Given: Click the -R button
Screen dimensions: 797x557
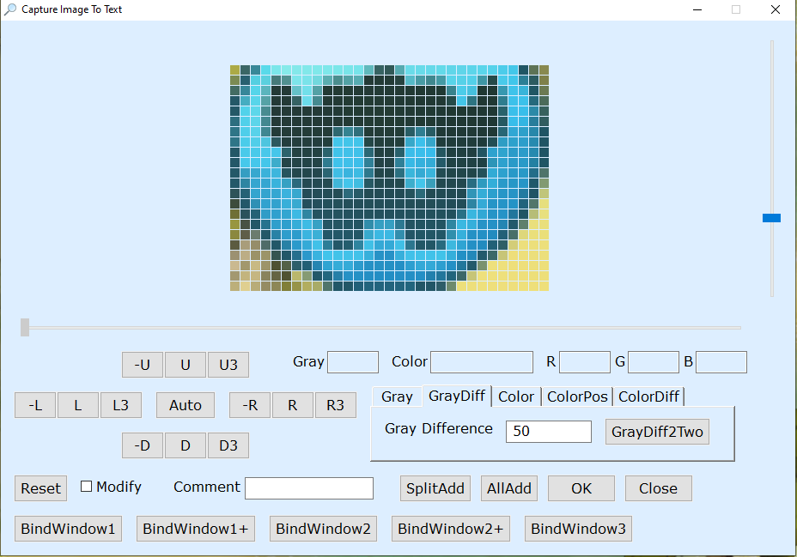Looking at the screenshot, I should (250, 405).
